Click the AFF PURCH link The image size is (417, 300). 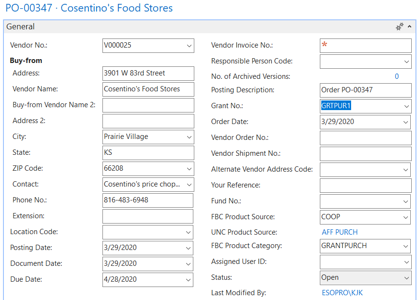click(x=340, y=232)
